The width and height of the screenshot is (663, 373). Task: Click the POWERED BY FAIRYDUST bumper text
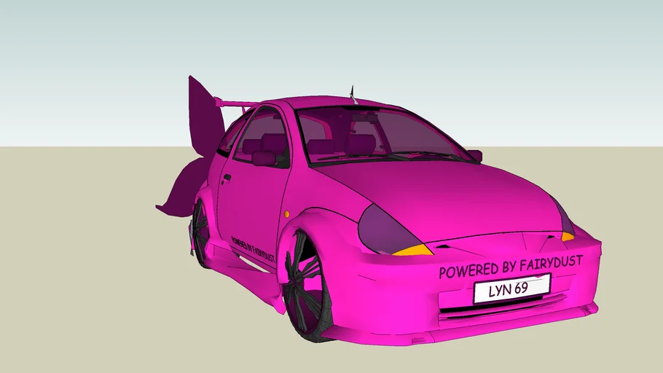(x=510, y=267)
